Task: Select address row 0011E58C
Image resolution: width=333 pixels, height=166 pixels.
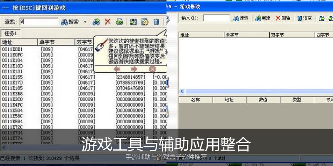Action: click(x=12, y=116)
